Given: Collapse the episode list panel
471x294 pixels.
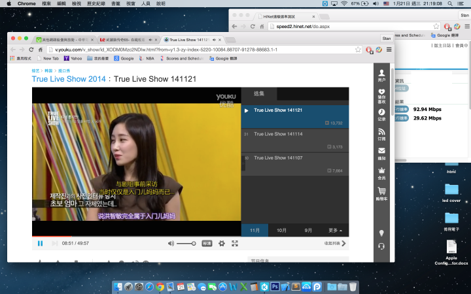Looking at the screenshot, I should click(335, 243).
